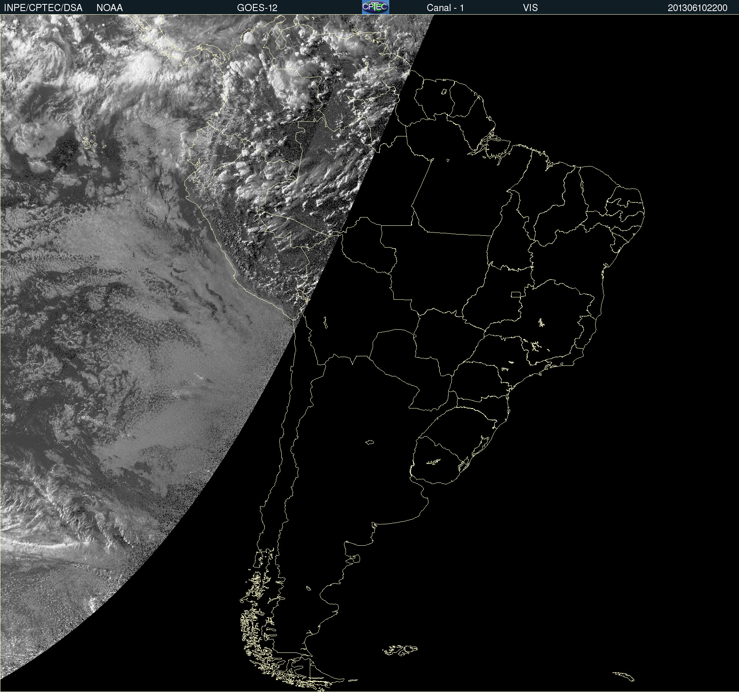
Task: Click the INPE/CPTEC/DSA header text
Action: (x=43, y=8)
